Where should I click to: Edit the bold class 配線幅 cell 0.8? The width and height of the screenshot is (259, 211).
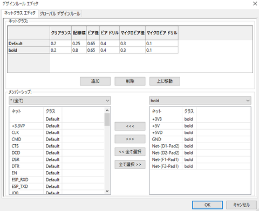tap(79, 50)
